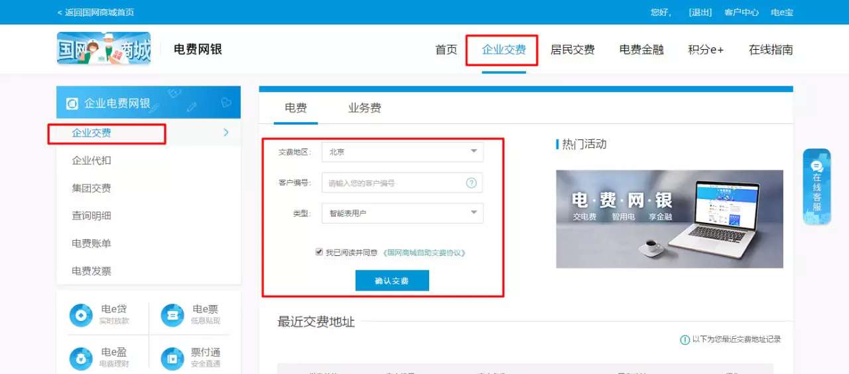Select 企业交费 in the sidebar
The height and width of the screenshot is (374, 849).
92,133
